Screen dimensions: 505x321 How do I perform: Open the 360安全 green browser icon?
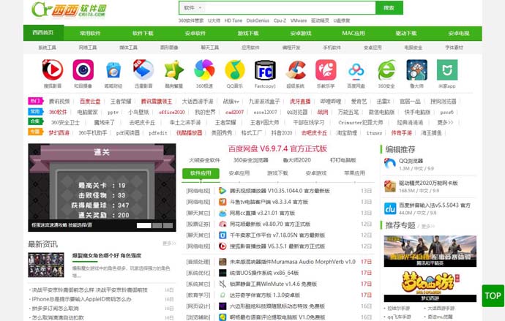click(386, 69)
